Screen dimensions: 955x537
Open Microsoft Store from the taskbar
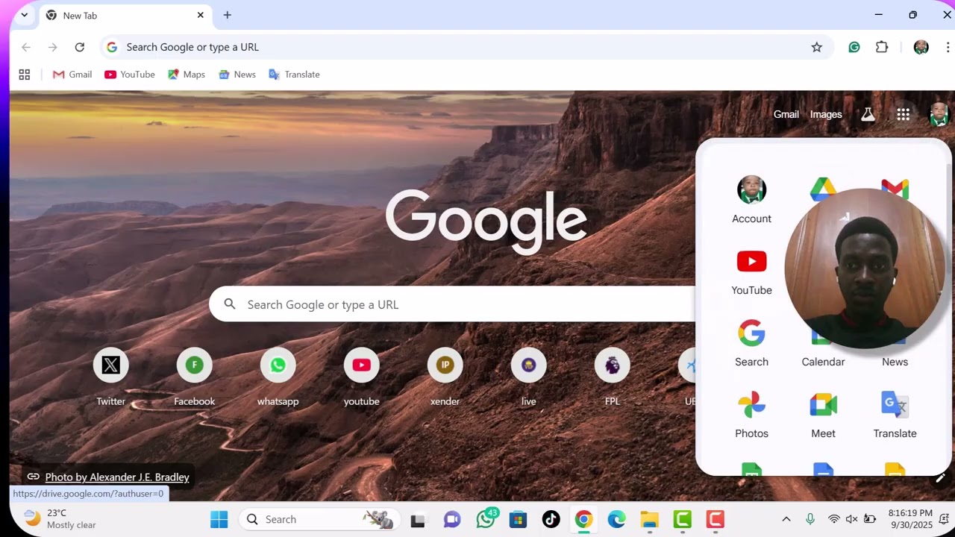click(518, 519)
